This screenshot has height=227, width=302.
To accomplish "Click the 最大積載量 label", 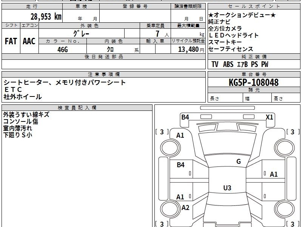I will [188, 25].
